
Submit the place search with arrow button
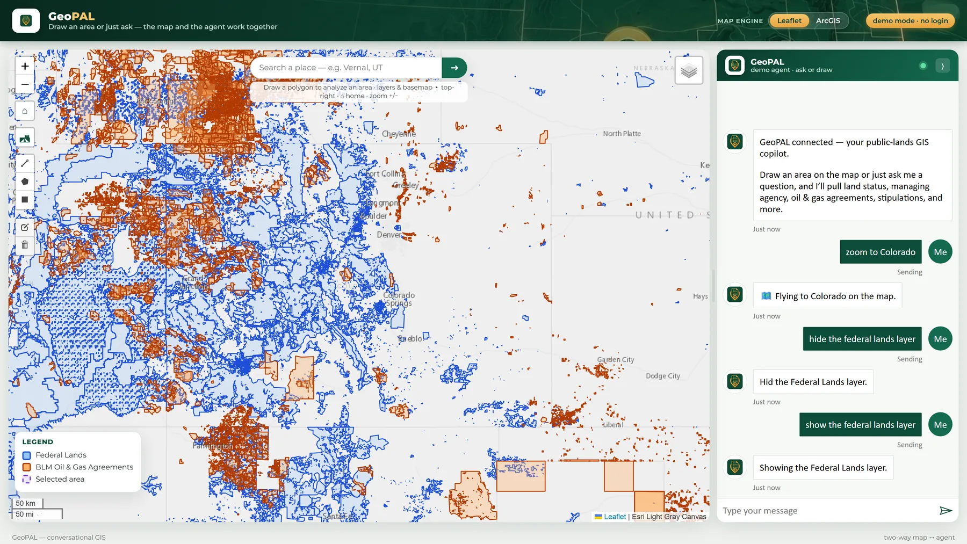click(454, 68)
